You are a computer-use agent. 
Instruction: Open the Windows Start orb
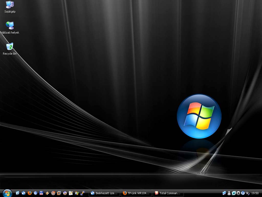coord(7,193)
